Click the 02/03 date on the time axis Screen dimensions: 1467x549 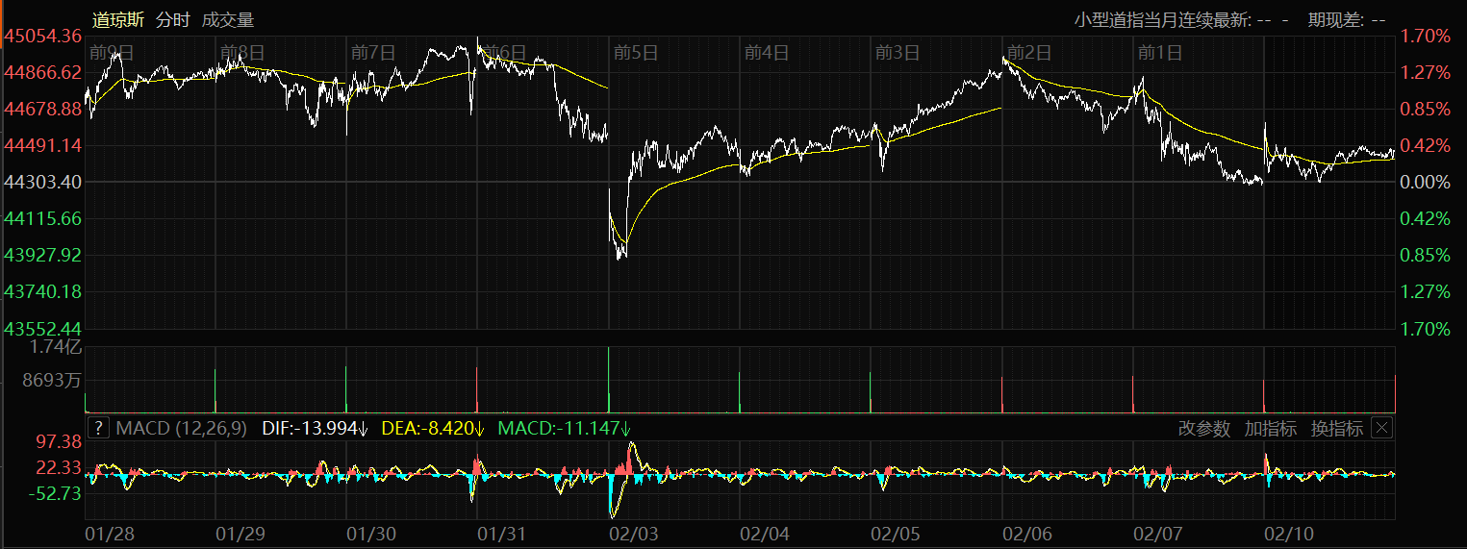(633, 533)
